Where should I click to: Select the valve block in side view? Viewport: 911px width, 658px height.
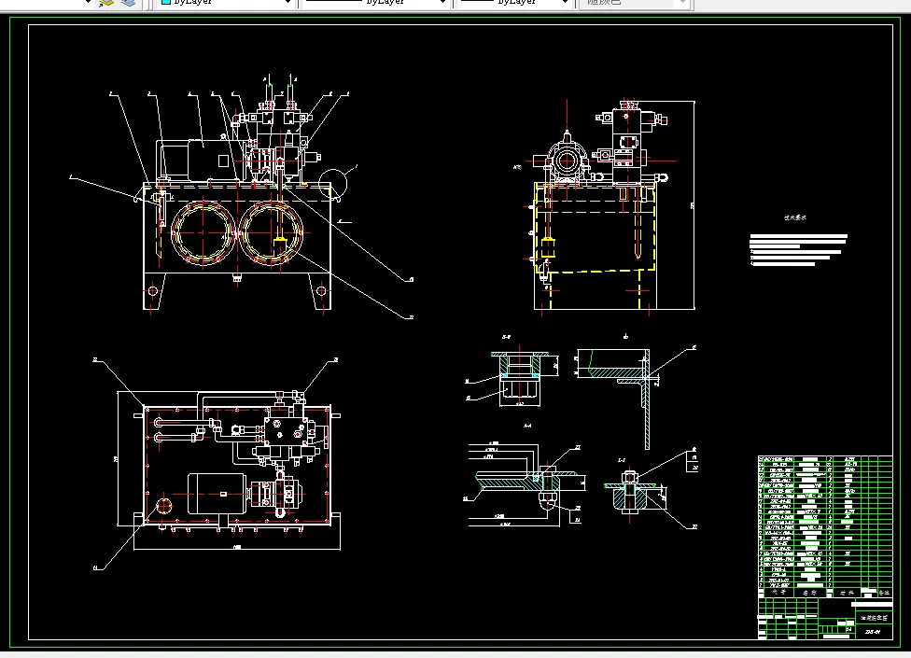coord(626,146)
